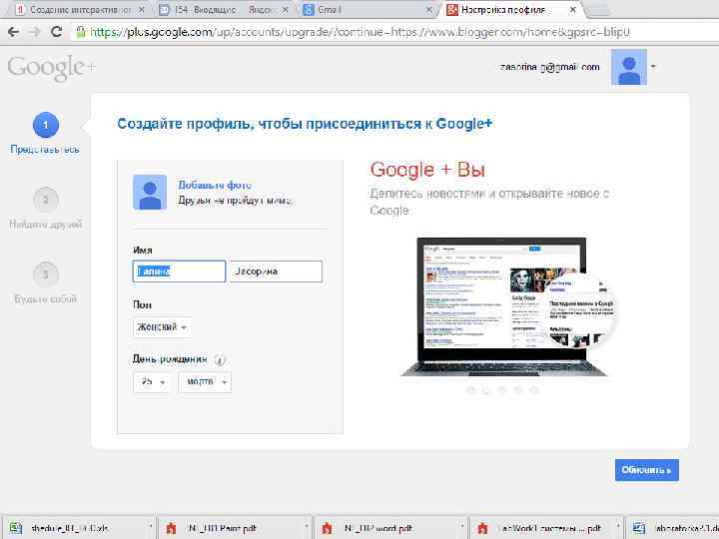Expand the account menu arrow beside avatar
The width and height of the screenshot is (719, 539).
tap(653, 67)
